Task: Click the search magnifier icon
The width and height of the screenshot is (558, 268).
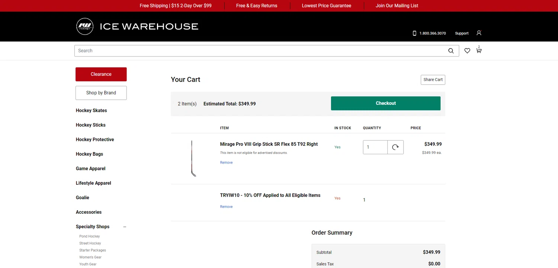Action: click(x=451, y=51)
